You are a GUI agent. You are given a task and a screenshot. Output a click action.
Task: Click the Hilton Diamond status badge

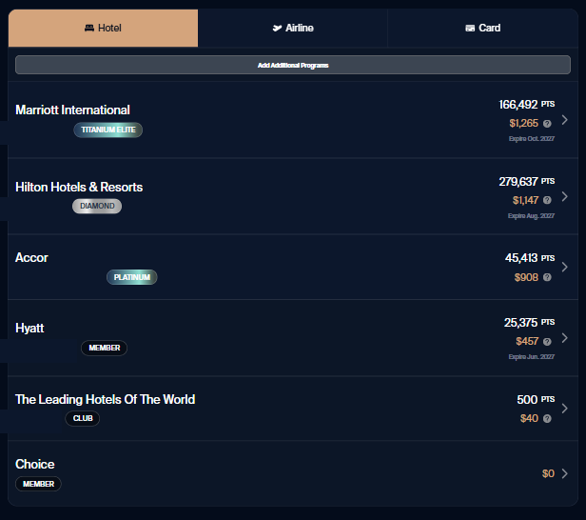coord(97,206)
